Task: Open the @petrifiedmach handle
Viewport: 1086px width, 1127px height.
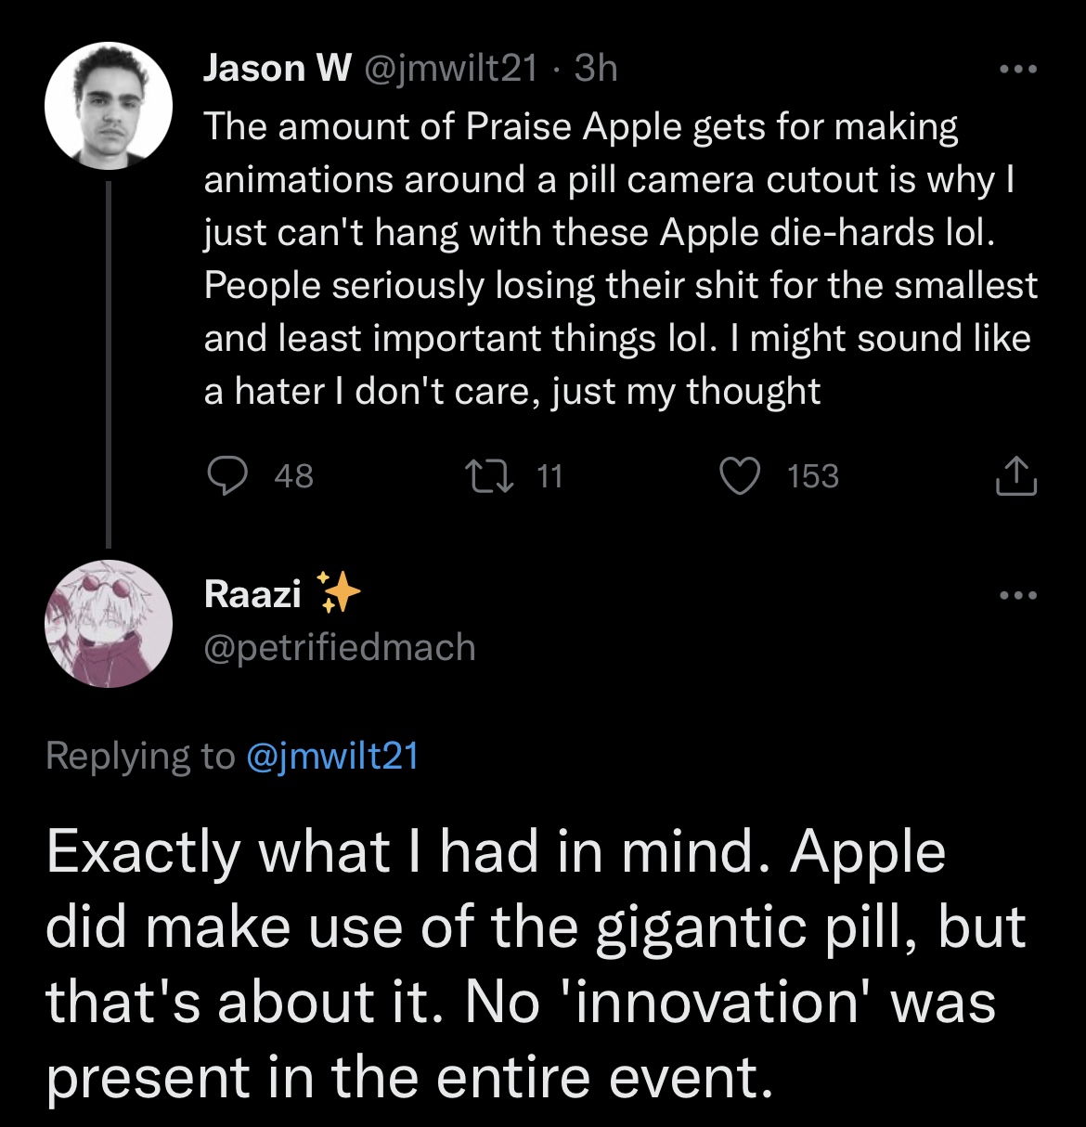Action: (340, 647)
